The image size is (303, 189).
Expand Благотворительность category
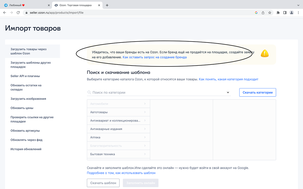118,146
